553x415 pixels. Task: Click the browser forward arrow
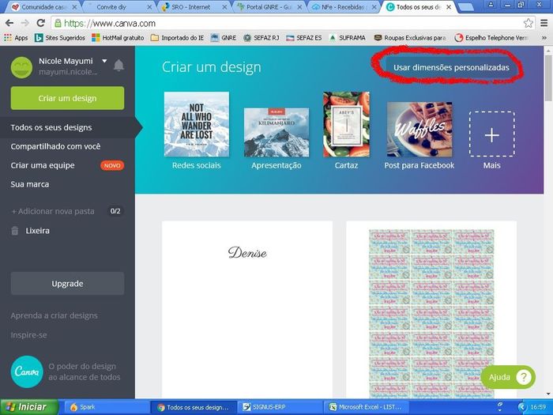pos(25,23)
